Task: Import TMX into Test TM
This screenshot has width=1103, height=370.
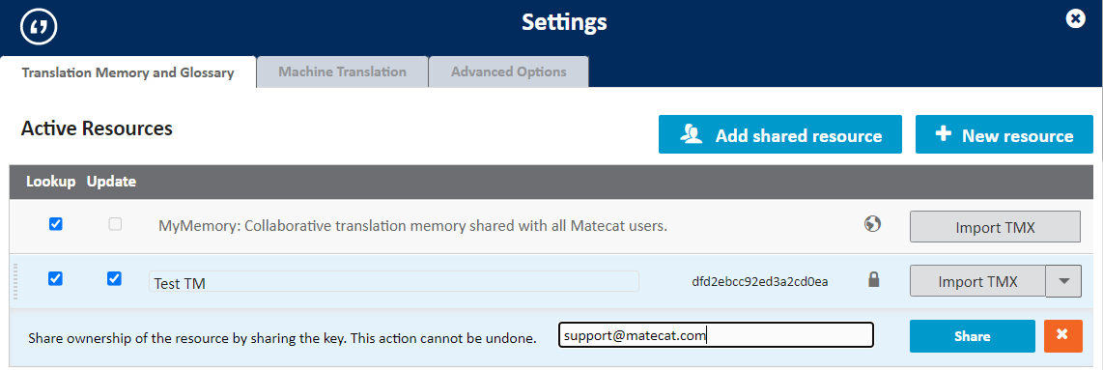Action: (977, 281)
